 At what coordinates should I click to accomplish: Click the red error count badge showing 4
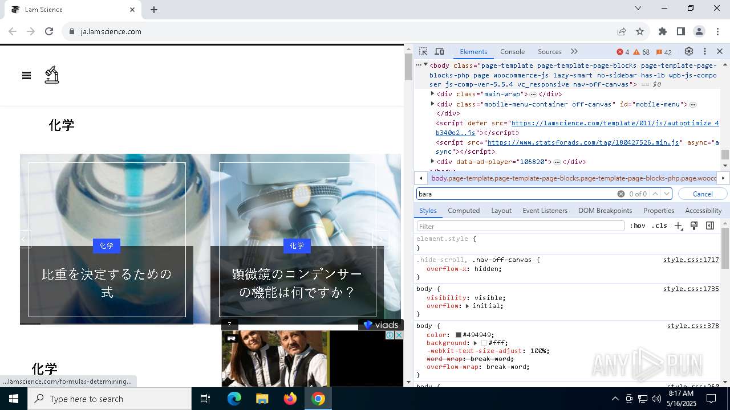[623, 52]
